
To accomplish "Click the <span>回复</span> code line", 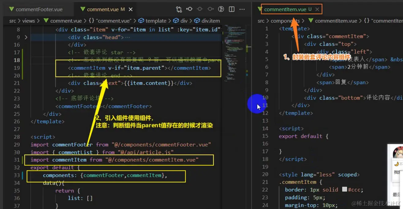I will pyautogui.click(x=342, y=82).
